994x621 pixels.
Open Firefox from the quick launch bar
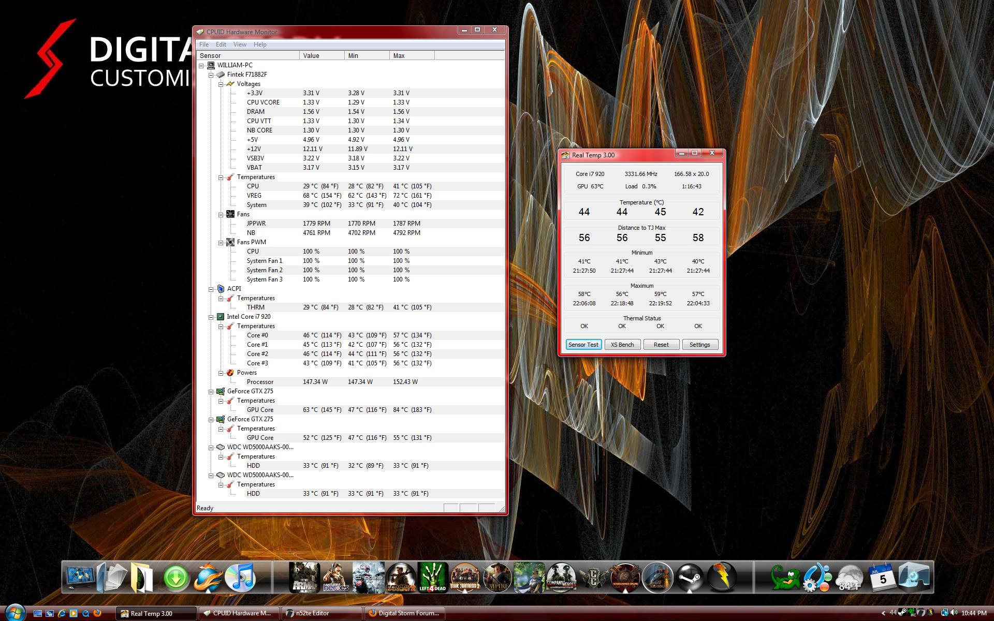[x=97, y=613]
